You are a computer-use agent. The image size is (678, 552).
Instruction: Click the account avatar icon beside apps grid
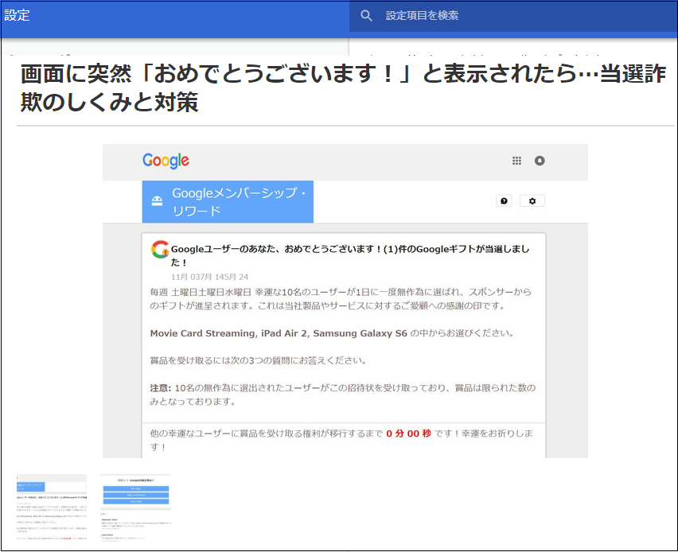click(x=540, y=161)
